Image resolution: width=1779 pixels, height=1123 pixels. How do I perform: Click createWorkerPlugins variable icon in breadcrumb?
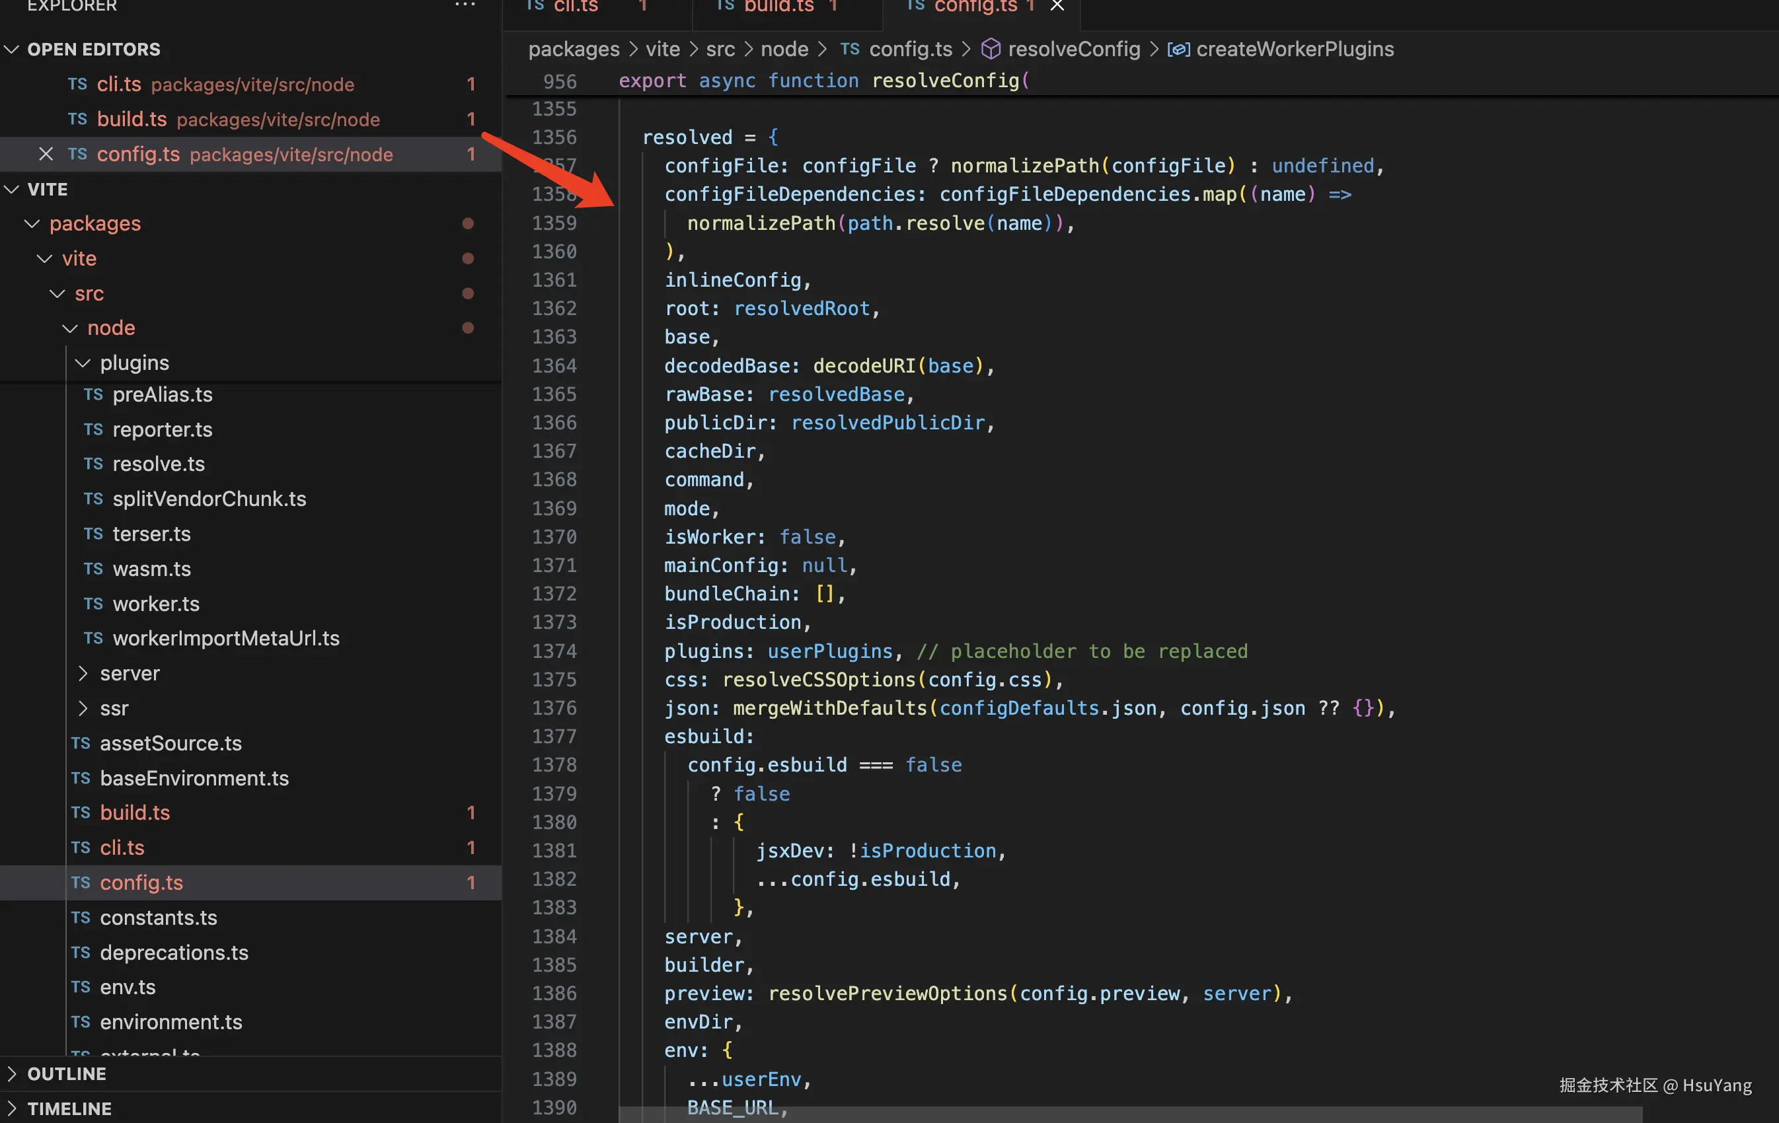[x=1178, y=50]
